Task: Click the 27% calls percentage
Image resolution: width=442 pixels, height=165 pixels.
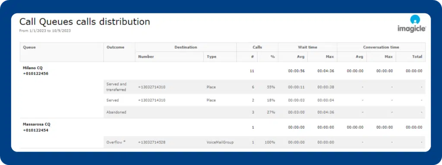Action: tap(271, 112)
